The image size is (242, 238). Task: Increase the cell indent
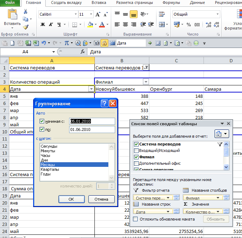click(151, 24)
